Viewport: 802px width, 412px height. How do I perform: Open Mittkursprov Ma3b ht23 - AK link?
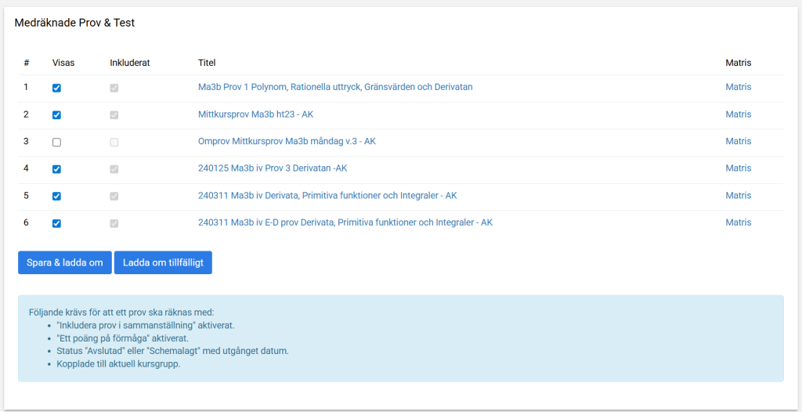coord(255,114)
